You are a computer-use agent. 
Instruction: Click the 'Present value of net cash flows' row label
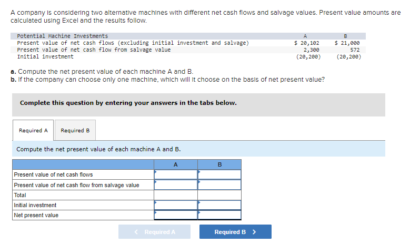tap(53, 174)
